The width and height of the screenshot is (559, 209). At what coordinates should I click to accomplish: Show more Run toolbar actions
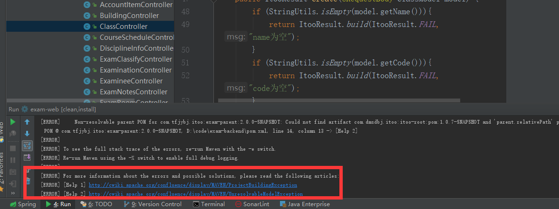point(13,193)
